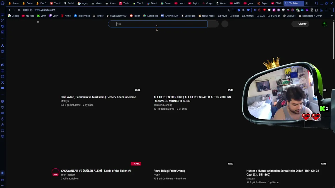Open the extensions cube icon in the toolbar
The image size is (335, 188).
(x=316, y=10)
